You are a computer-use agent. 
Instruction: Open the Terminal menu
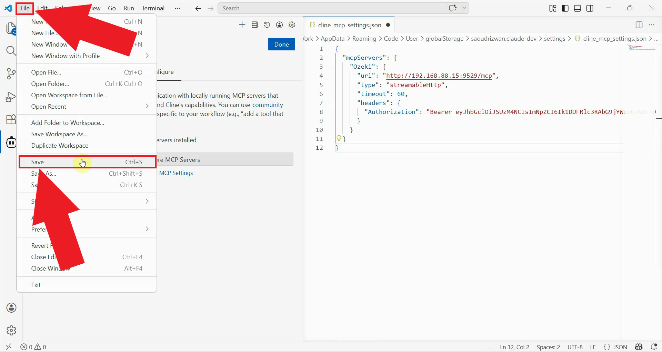(x=153, y=8)
